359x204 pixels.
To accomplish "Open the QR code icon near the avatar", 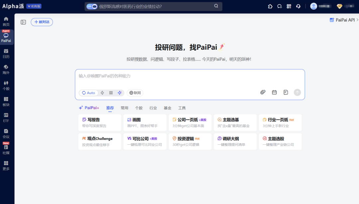I will [x=289, y=6].
